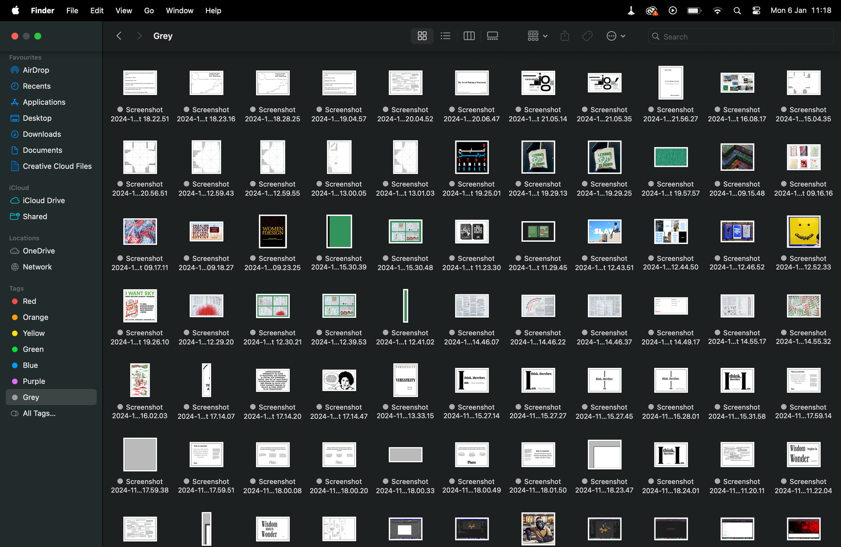Click the battery status icon

694,11
